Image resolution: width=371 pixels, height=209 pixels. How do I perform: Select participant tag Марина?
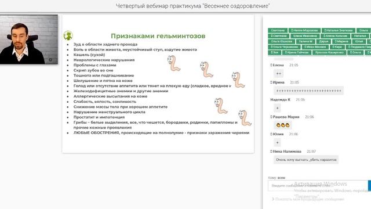coord(341,41)
